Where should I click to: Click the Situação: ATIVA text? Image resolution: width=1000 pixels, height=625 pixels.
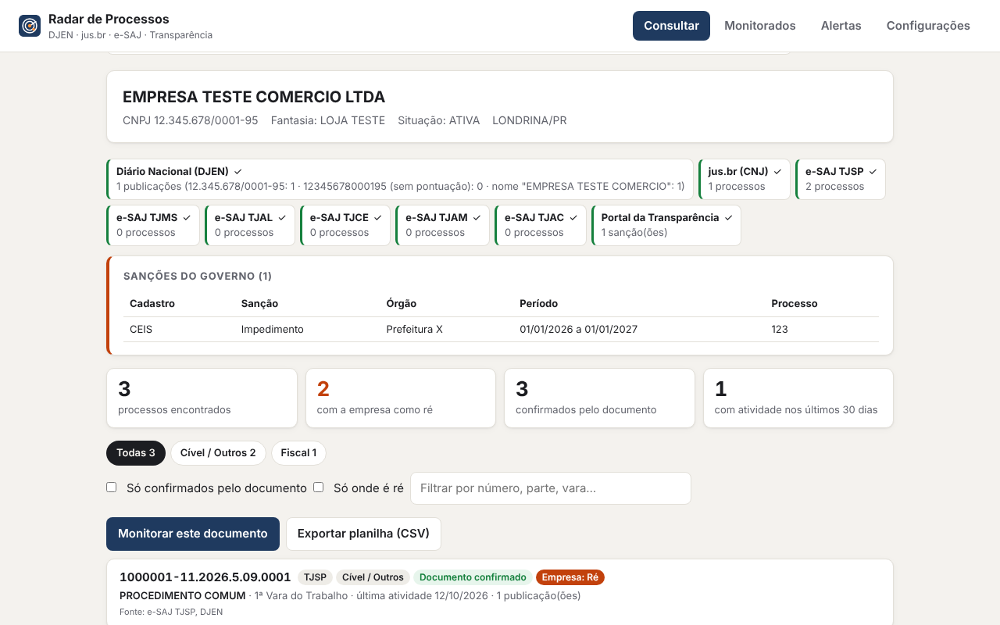(x=439, y=120)
